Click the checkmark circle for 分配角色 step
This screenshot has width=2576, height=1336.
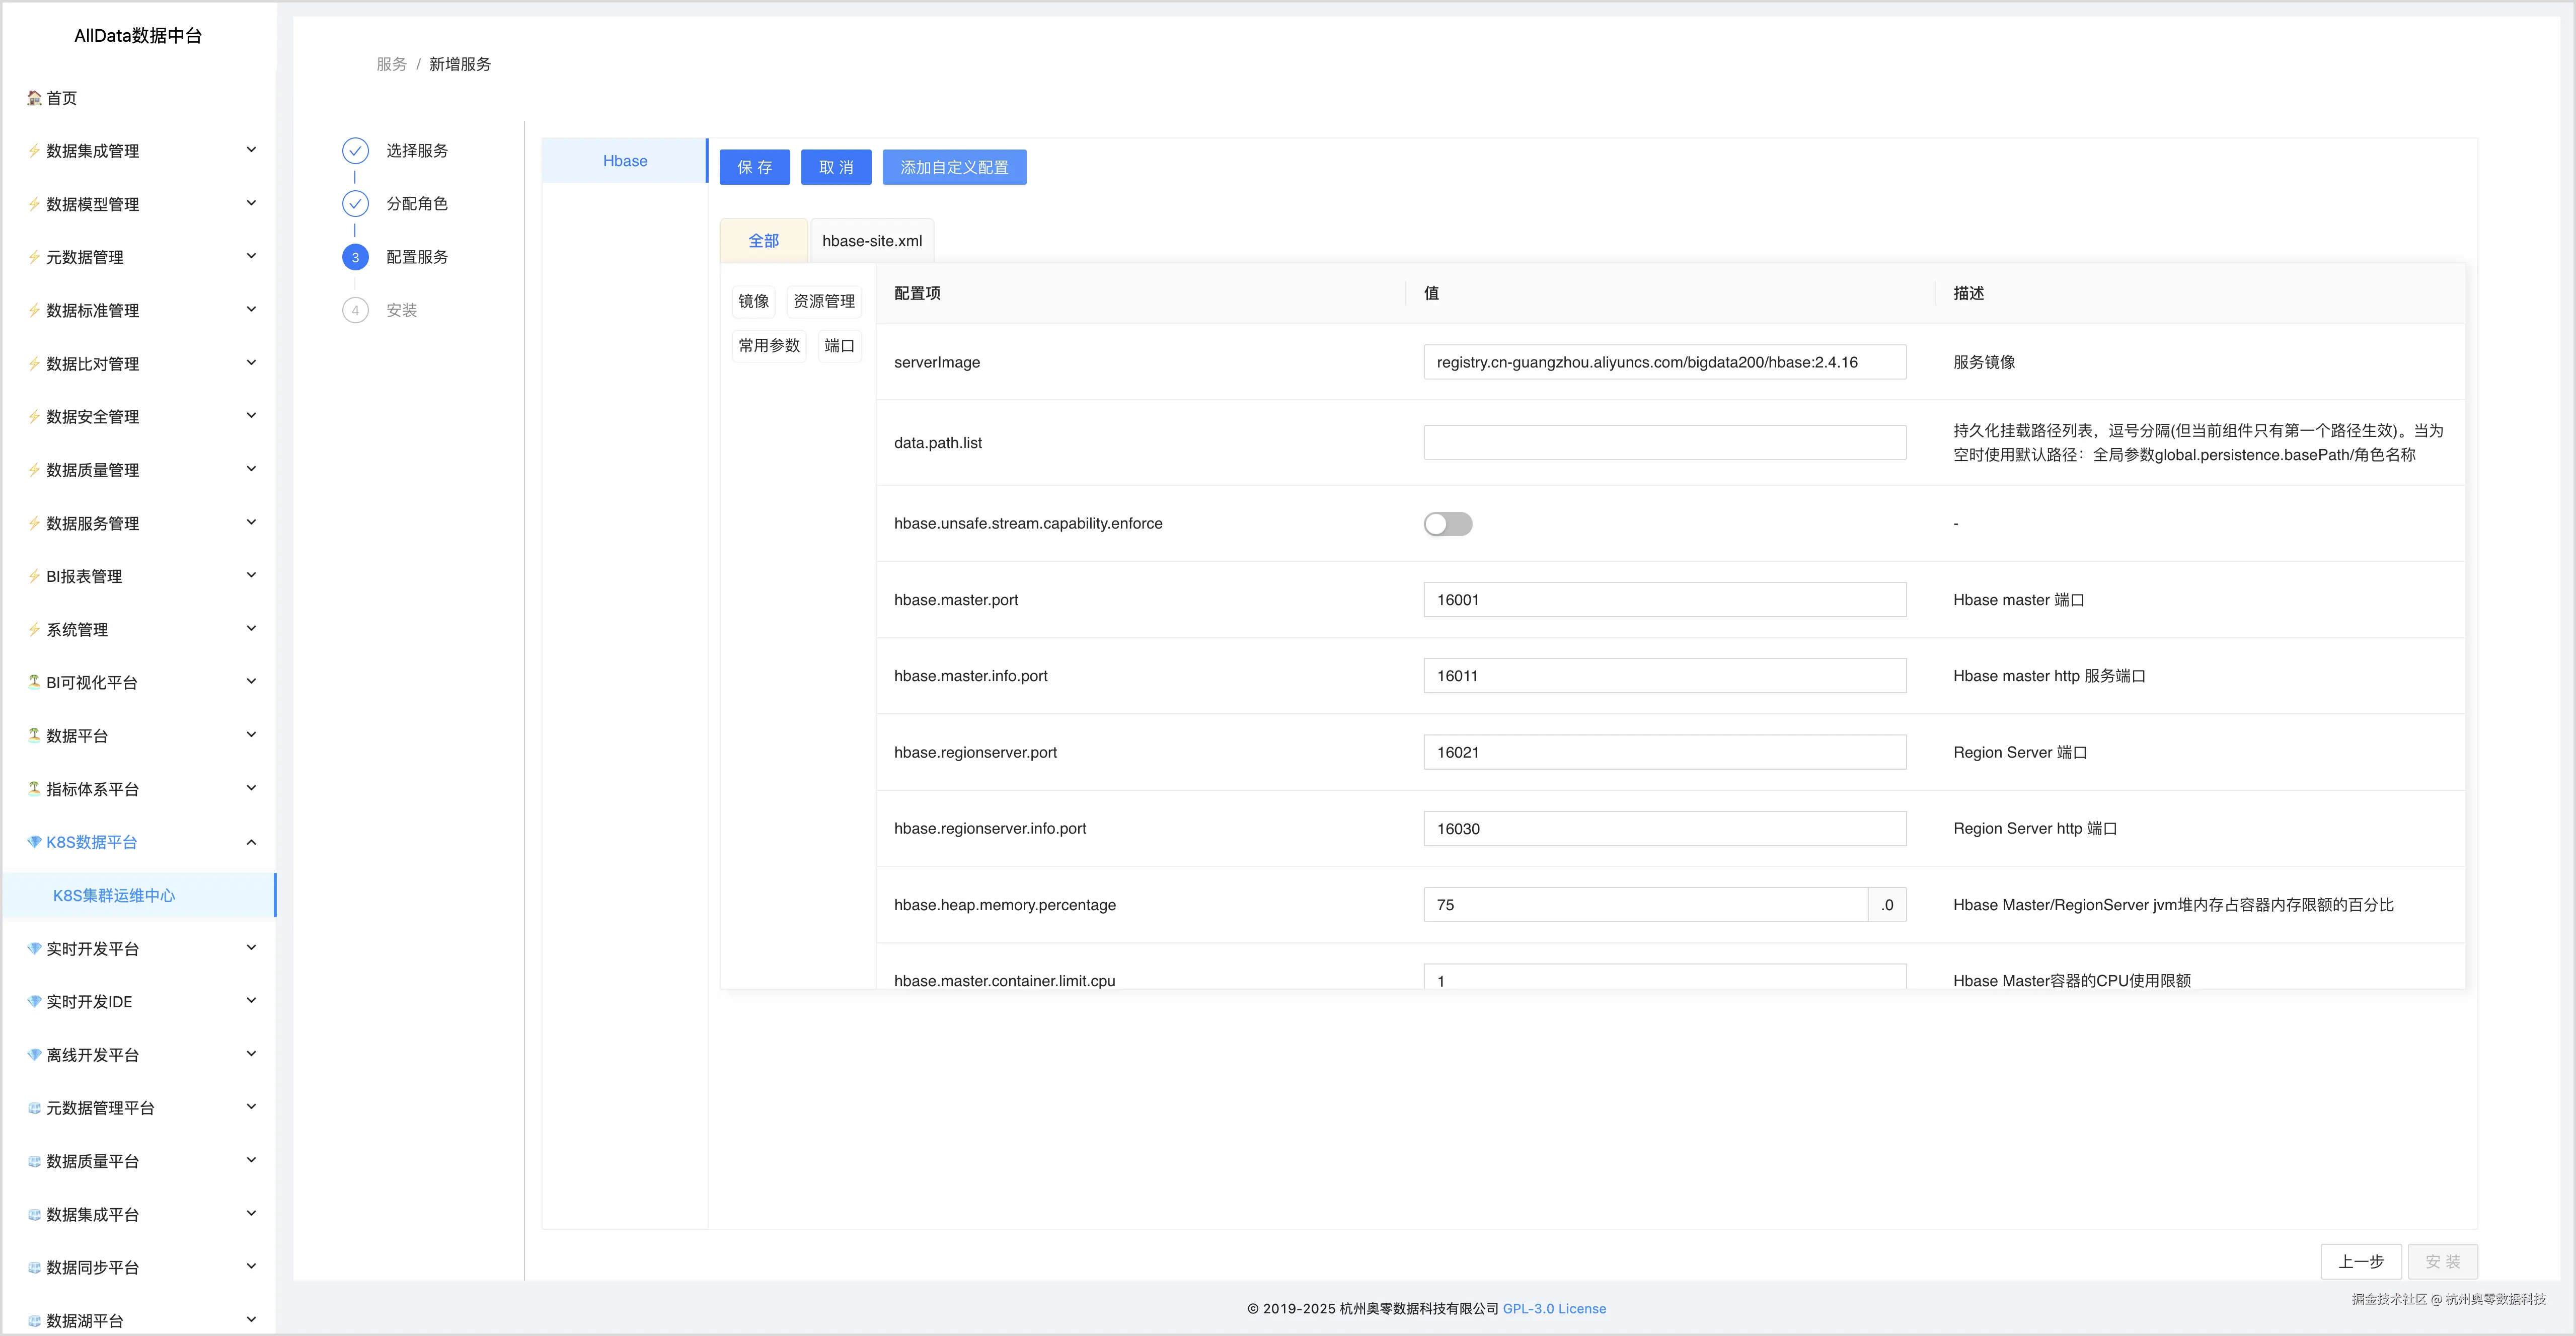click(x=355, y=204)
